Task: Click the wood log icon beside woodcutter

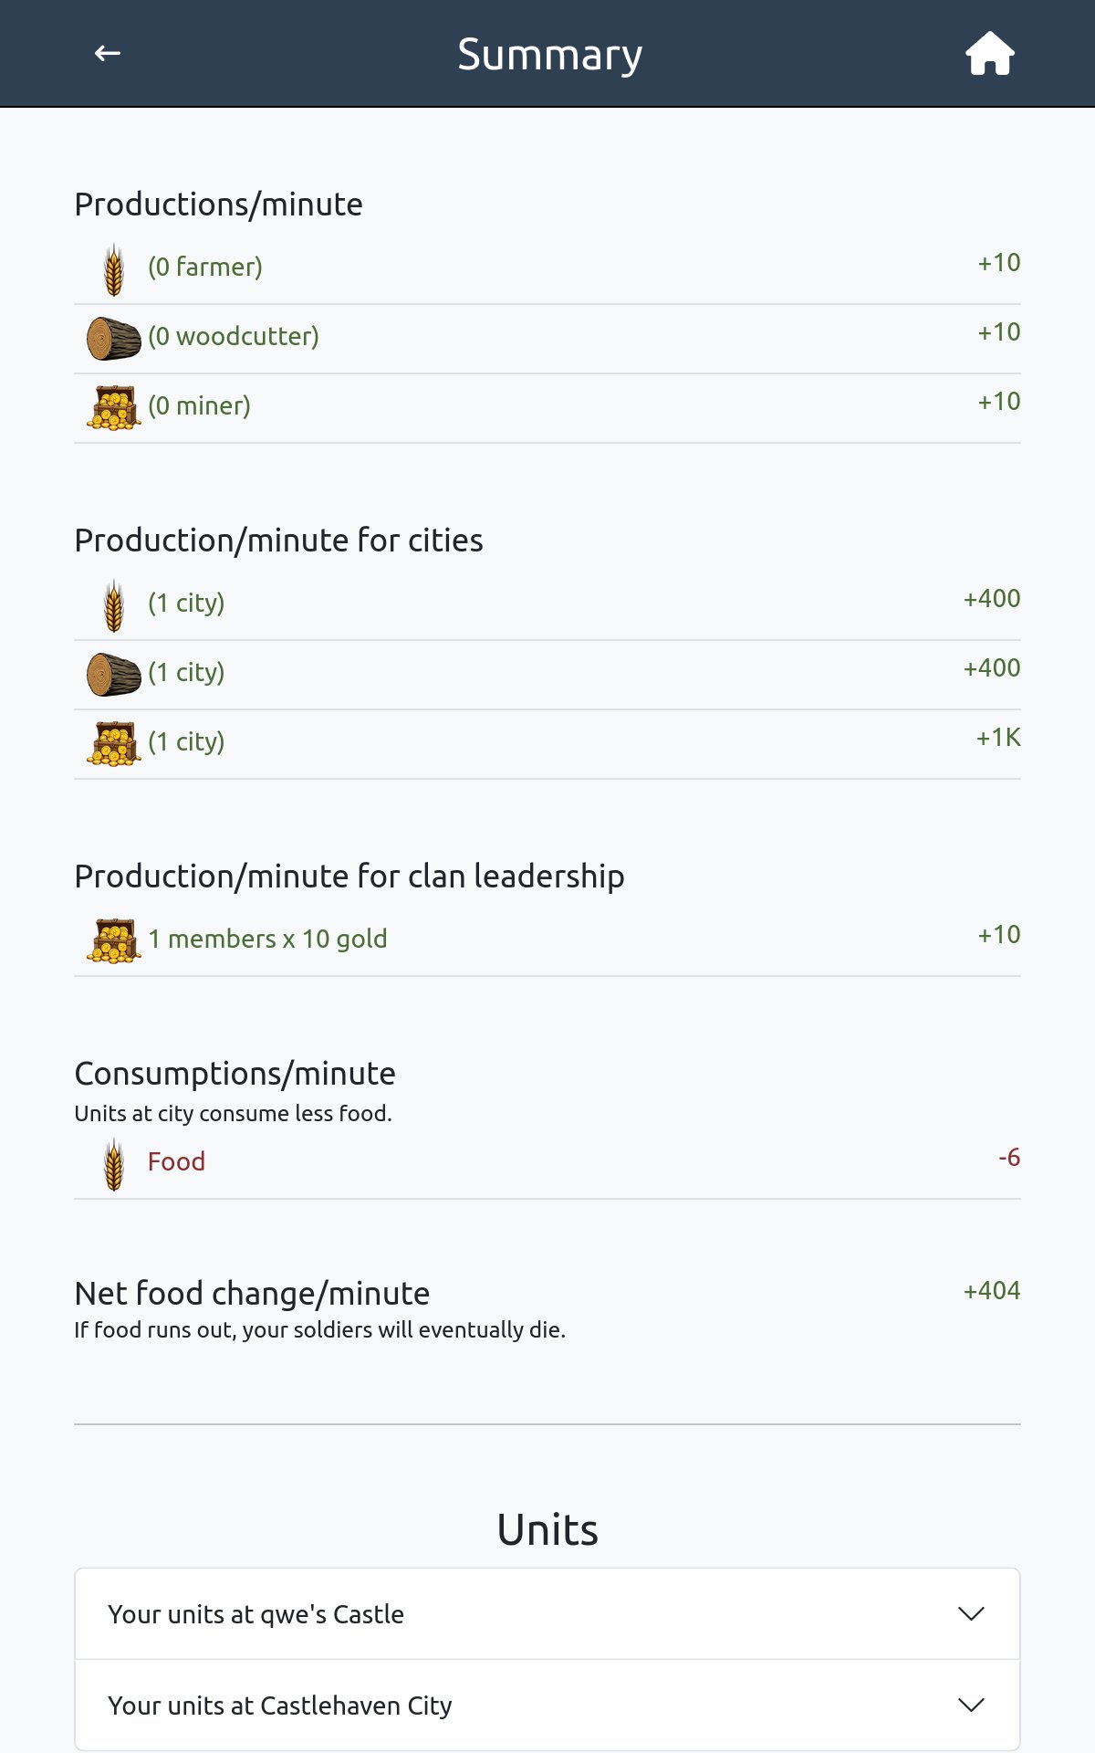Action: click(114, 339)
